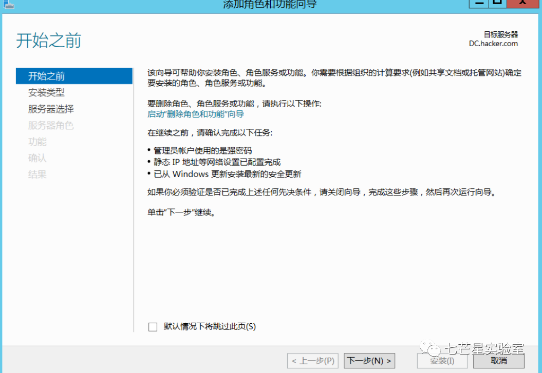Cancel the wizard with the 取消 button

tap(498, 361)
